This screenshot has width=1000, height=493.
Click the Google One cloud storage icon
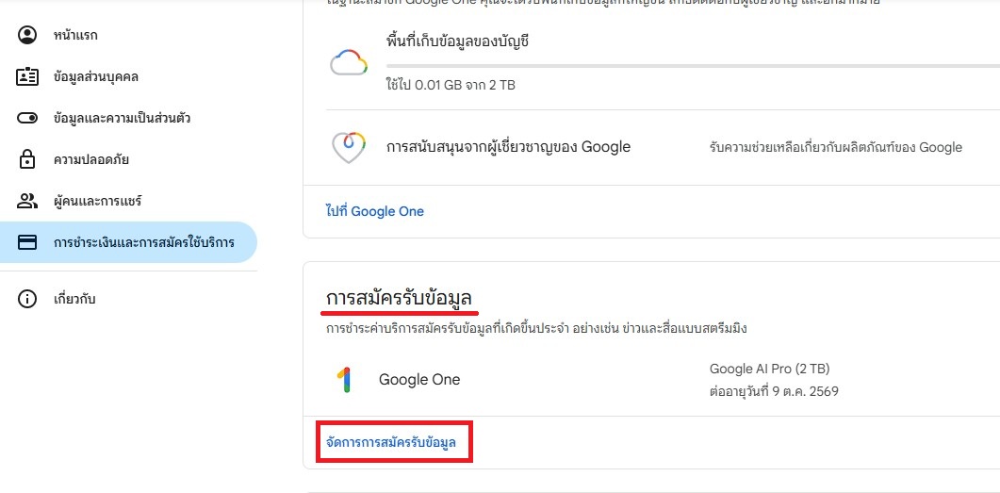point(348,63)
